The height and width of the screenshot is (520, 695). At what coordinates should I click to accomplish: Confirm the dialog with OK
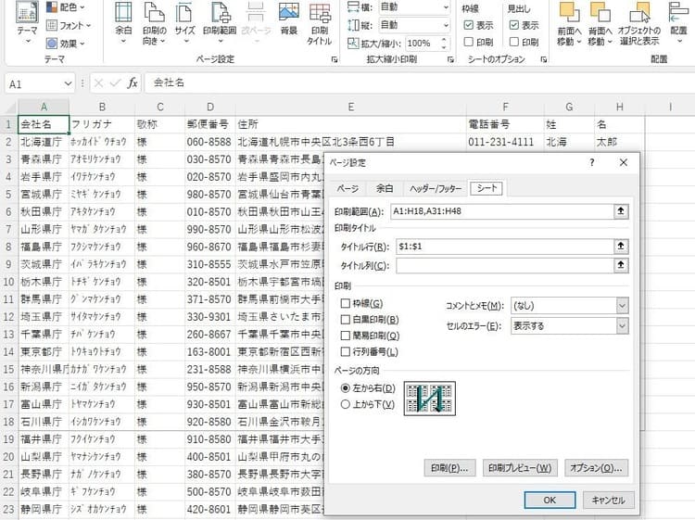(x=550, y=500)
